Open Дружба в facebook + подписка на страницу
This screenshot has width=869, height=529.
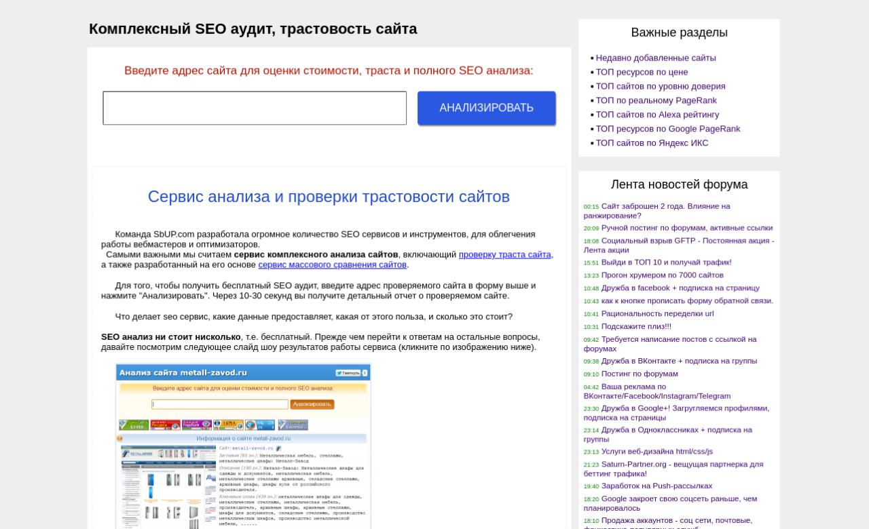pos(680,288)
